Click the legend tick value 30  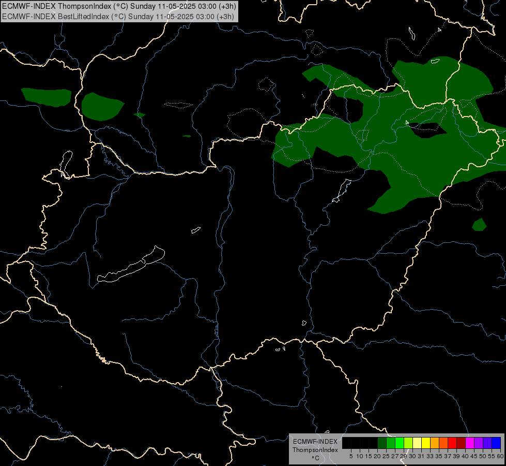[412, 456]
